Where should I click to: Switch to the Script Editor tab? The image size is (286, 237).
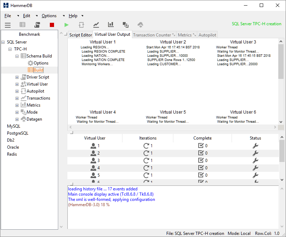click(x=80, y=35)
